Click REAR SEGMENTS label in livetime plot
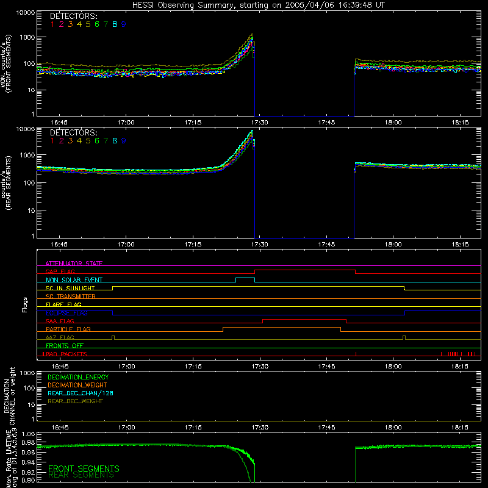 click(x=81, y=475)
